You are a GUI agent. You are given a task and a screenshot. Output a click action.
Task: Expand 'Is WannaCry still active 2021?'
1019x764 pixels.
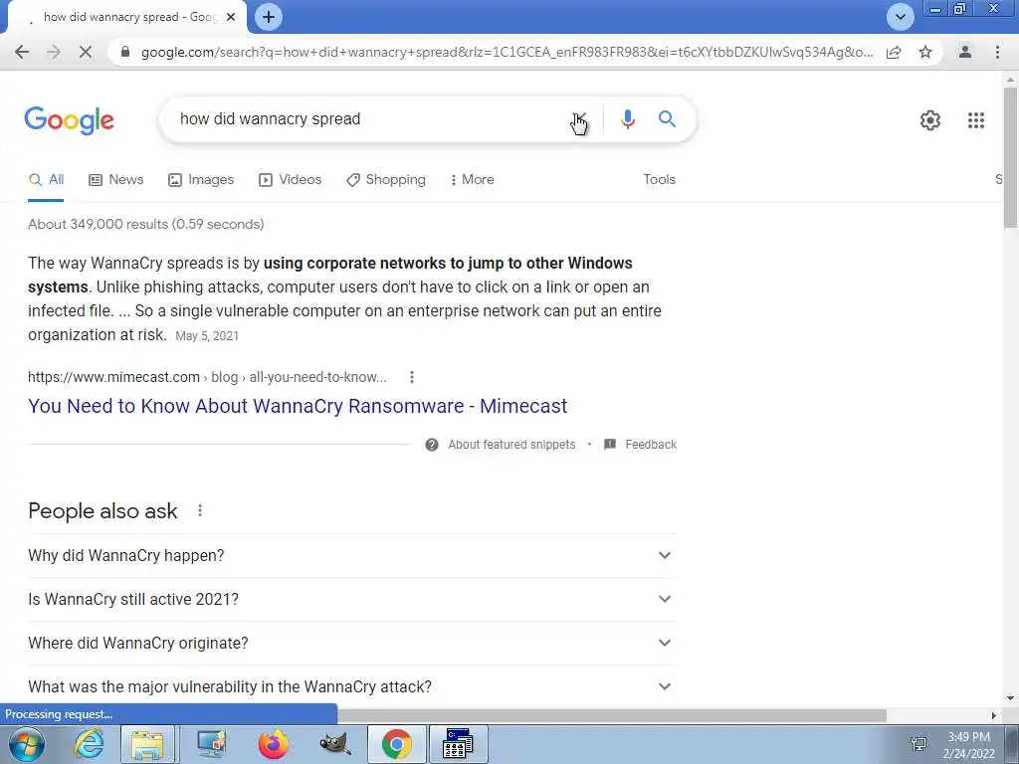point(352,600)
